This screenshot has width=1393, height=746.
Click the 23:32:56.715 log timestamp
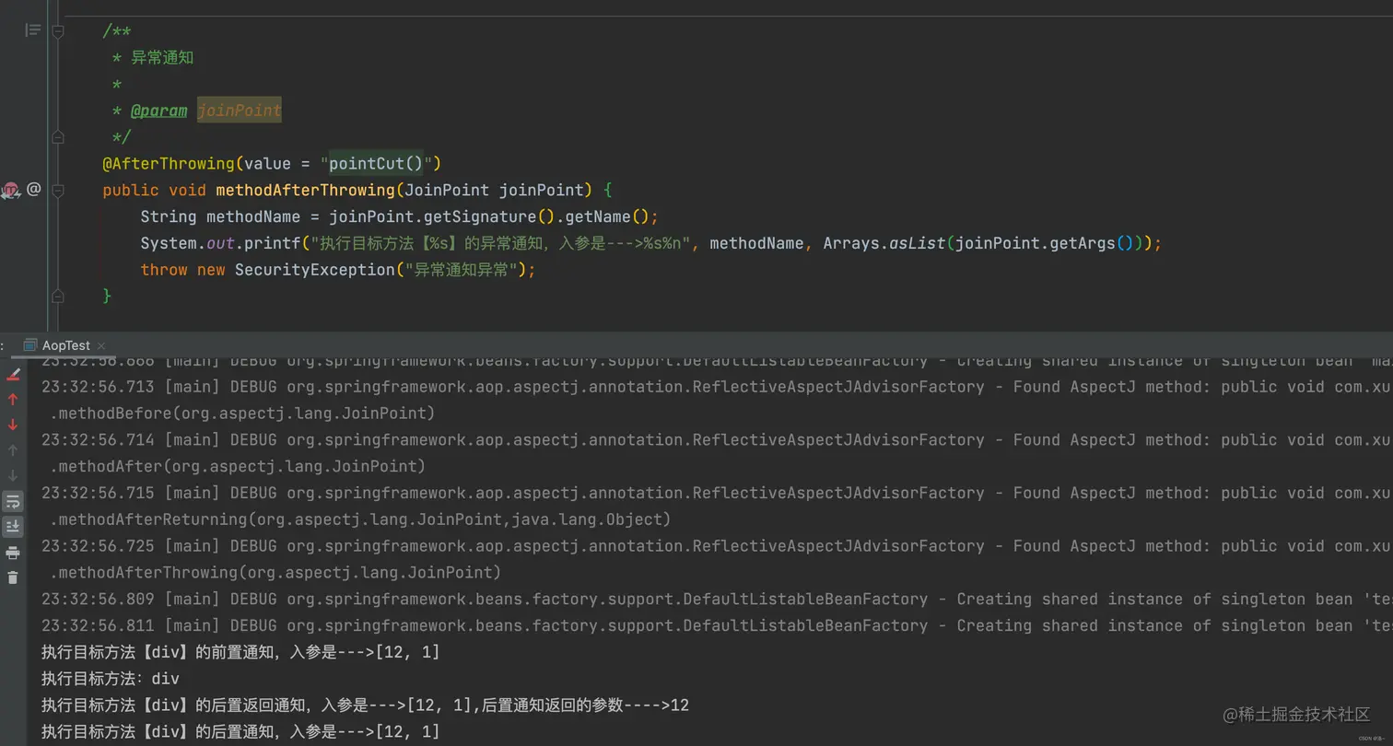(x=99, y=493)
